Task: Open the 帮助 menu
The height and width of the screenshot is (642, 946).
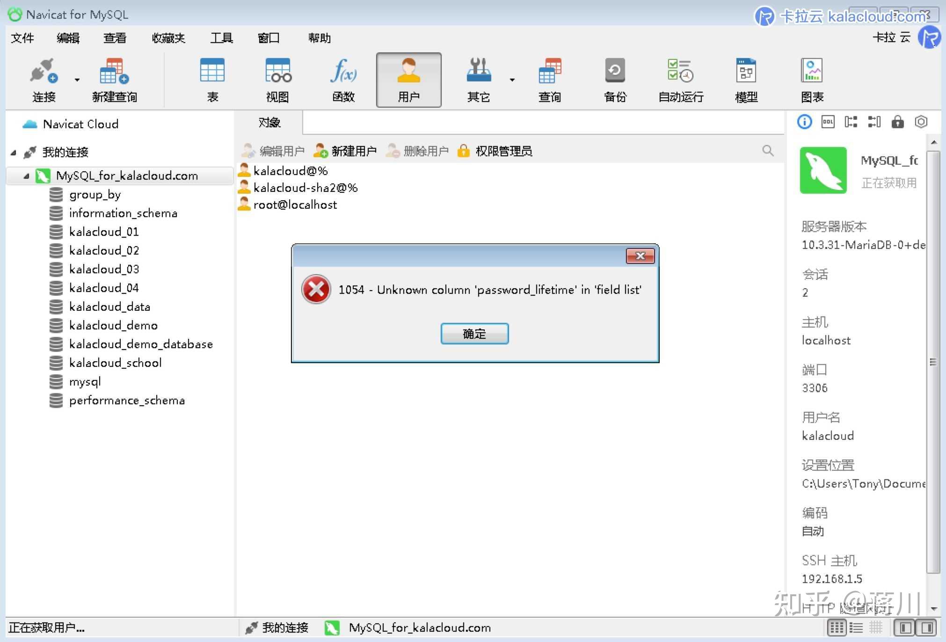Action: click(320, 38)
